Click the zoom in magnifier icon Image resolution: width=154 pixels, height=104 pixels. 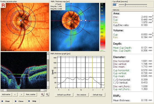pyautogui.click(x=42, y=95)
